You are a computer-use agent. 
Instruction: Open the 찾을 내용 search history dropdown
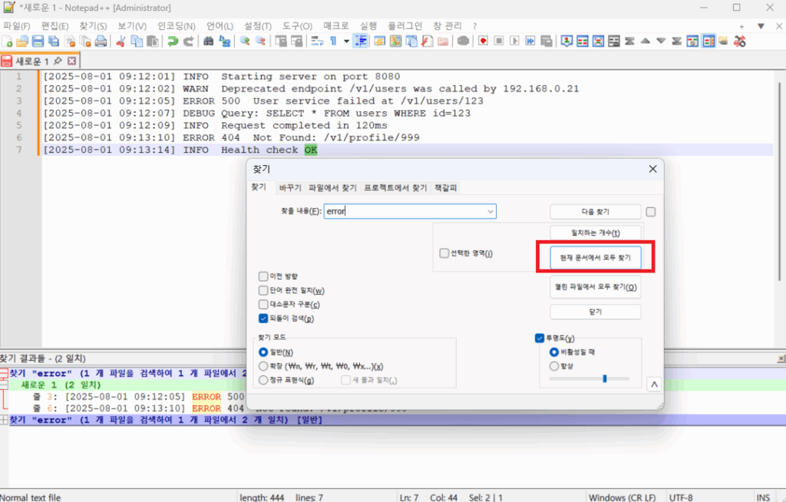(x=490, y=212)
